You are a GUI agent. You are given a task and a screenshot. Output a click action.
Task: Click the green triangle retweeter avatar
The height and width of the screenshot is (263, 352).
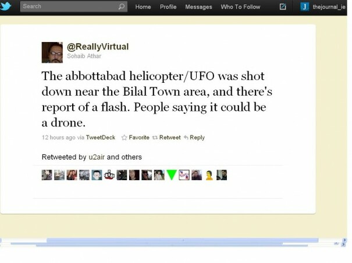pyautogui.click(x=172, y=175)
